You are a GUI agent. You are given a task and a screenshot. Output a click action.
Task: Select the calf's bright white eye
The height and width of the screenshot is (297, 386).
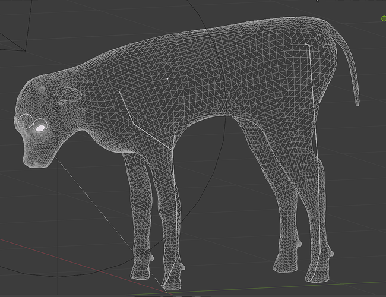tap(40, 128)
